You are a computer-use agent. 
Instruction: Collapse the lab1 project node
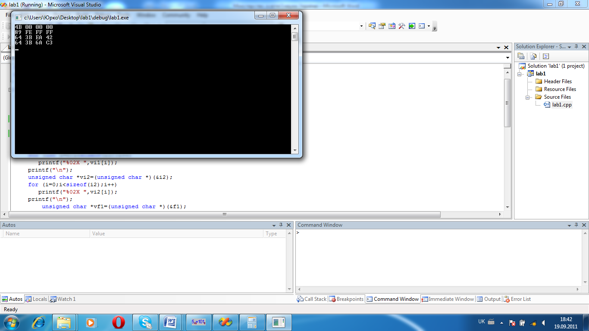point(520,74)
